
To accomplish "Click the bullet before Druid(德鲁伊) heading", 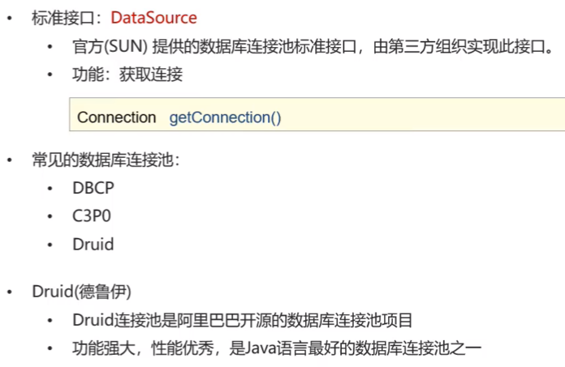I will point(10,292).
